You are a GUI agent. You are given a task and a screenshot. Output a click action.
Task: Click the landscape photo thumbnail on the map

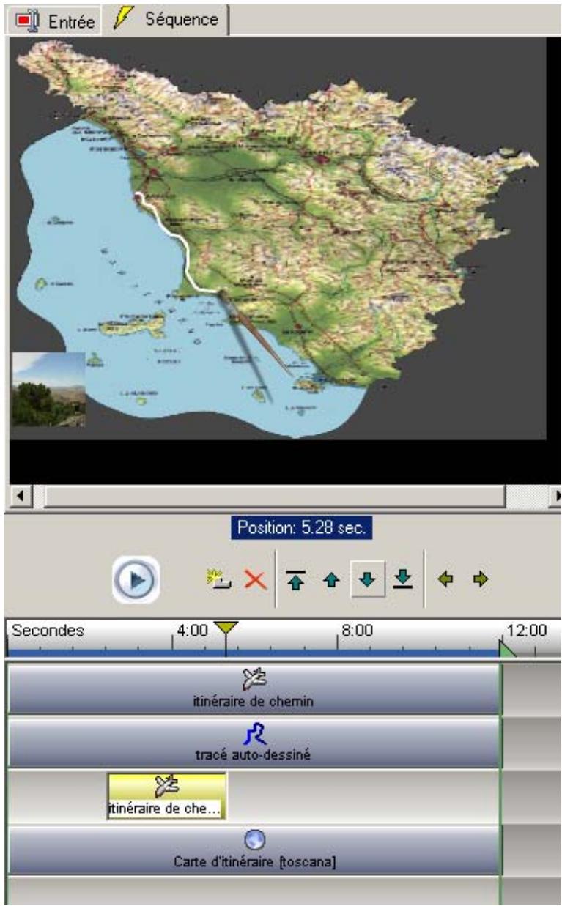click(48, 389)
